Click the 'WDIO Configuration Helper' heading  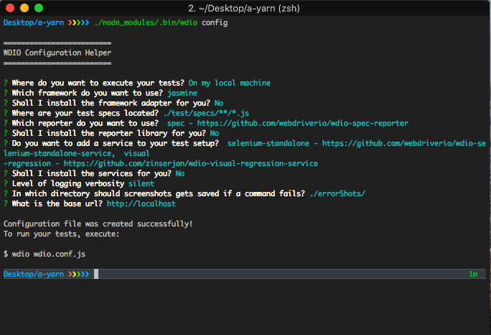click(x=57, y=52)
